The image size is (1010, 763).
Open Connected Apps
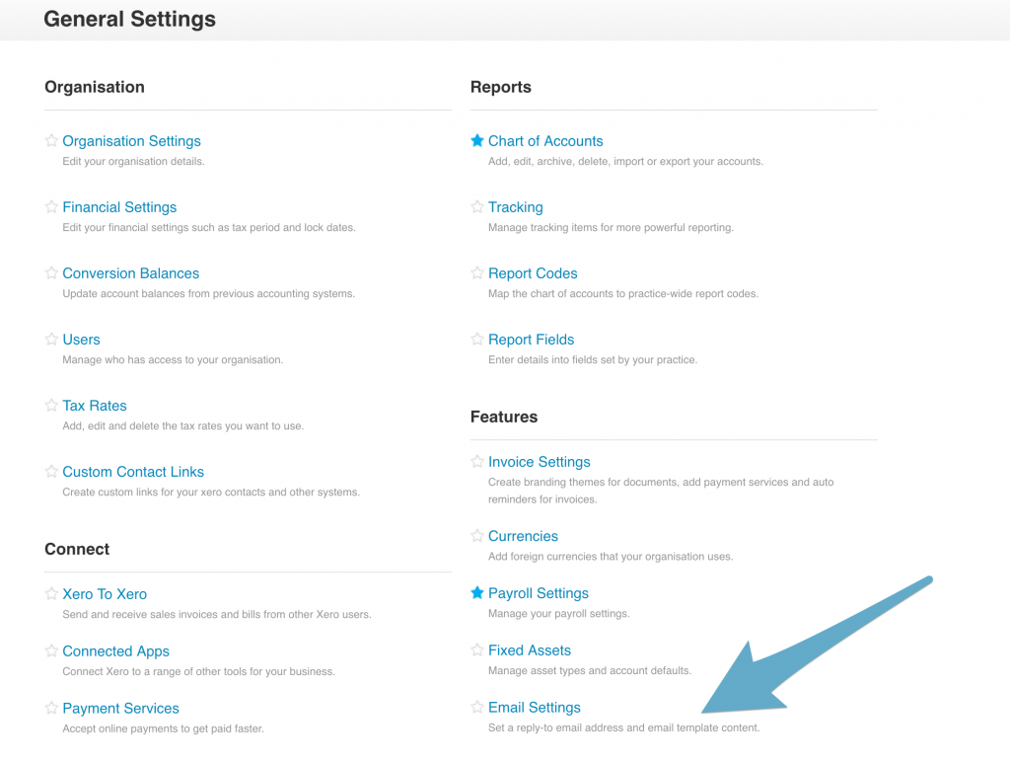[115, 651]
